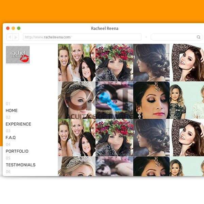Open top-row flower crown portrait

114,63
